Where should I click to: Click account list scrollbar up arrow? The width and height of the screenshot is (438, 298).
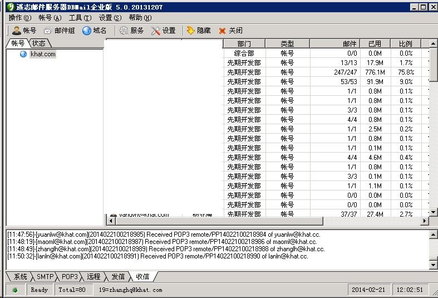[433, 43]
